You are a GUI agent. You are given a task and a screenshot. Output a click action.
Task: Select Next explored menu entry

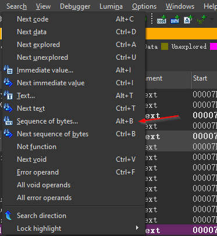74,45
